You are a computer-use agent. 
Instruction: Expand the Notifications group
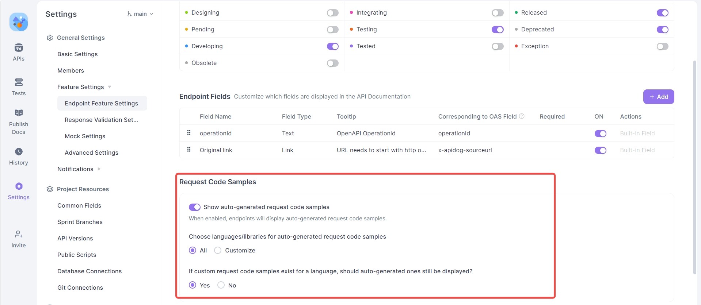pyautogui.click(x=99, y=169)
